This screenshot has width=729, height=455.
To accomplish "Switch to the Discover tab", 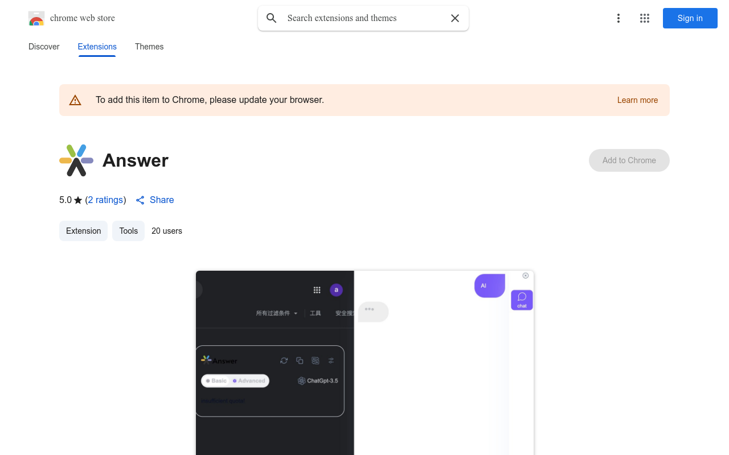I will coord(44,47).
